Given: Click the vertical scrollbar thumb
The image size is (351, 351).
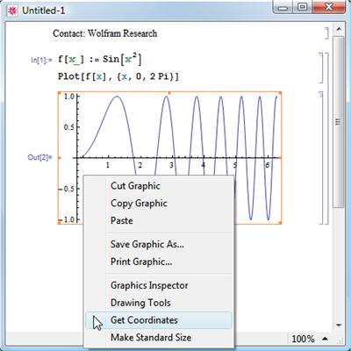Looking at the screenshot, I should pyautogui.click(x=339, y=121).
